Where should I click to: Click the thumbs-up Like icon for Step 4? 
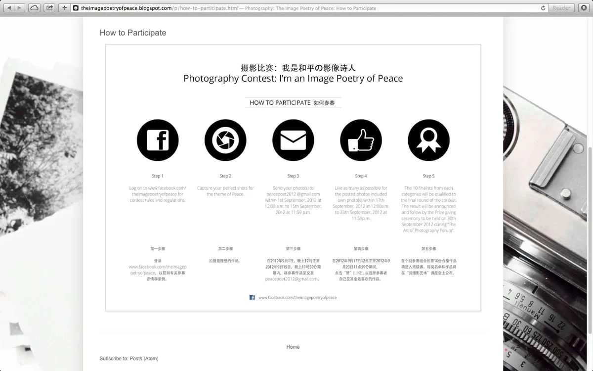pos(360,139)
